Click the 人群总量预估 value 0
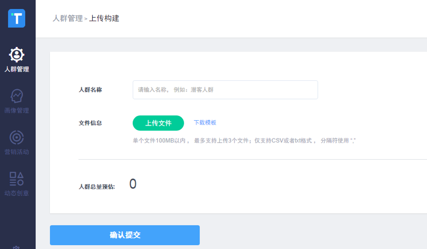 [133, 184]
